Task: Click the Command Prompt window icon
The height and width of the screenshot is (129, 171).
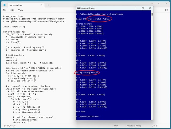Action: click(x=78, y=9)
